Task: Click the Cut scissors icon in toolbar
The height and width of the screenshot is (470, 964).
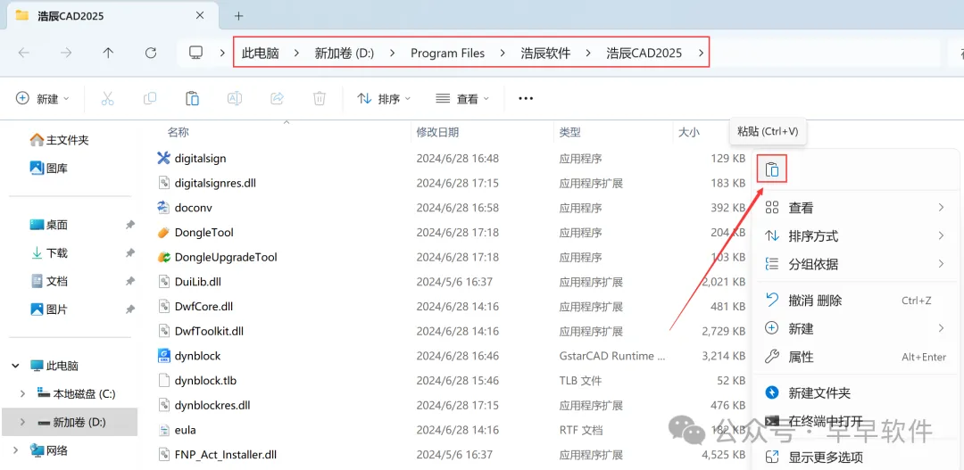Action: pyautogui.click(x=108, y=98)
